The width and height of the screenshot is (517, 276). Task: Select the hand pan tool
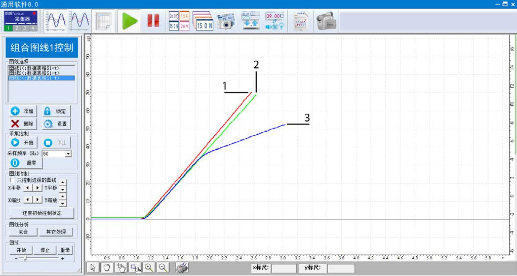[x=106, y=268]
